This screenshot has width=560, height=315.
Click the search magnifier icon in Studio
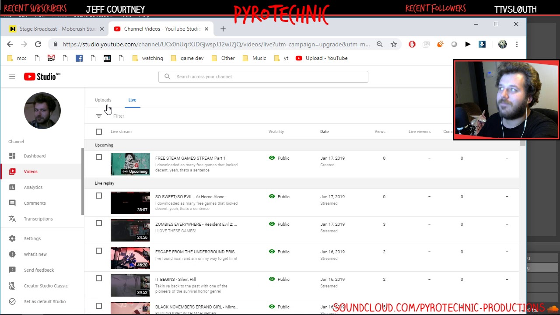(167, 77)
